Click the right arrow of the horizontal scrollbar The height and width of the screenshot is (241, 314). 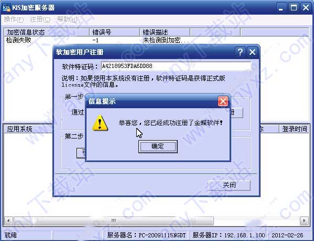coord(304,221)
